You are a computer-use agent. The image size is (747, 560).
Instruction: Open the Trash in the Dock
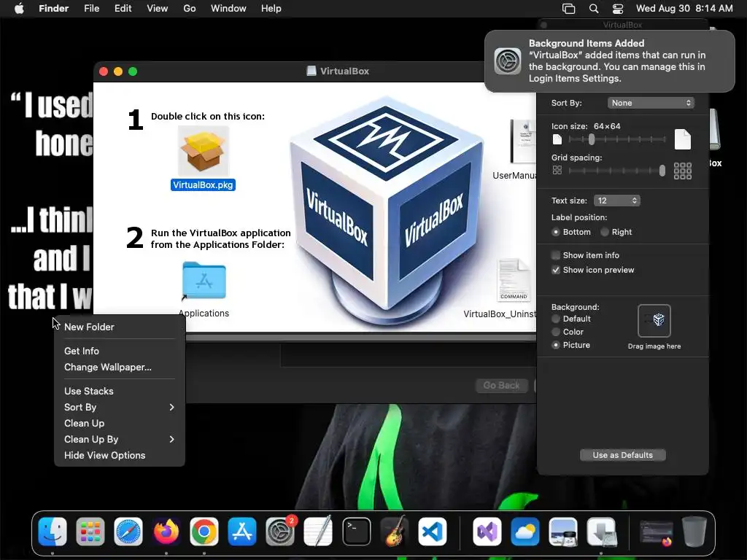pos(694,532)
